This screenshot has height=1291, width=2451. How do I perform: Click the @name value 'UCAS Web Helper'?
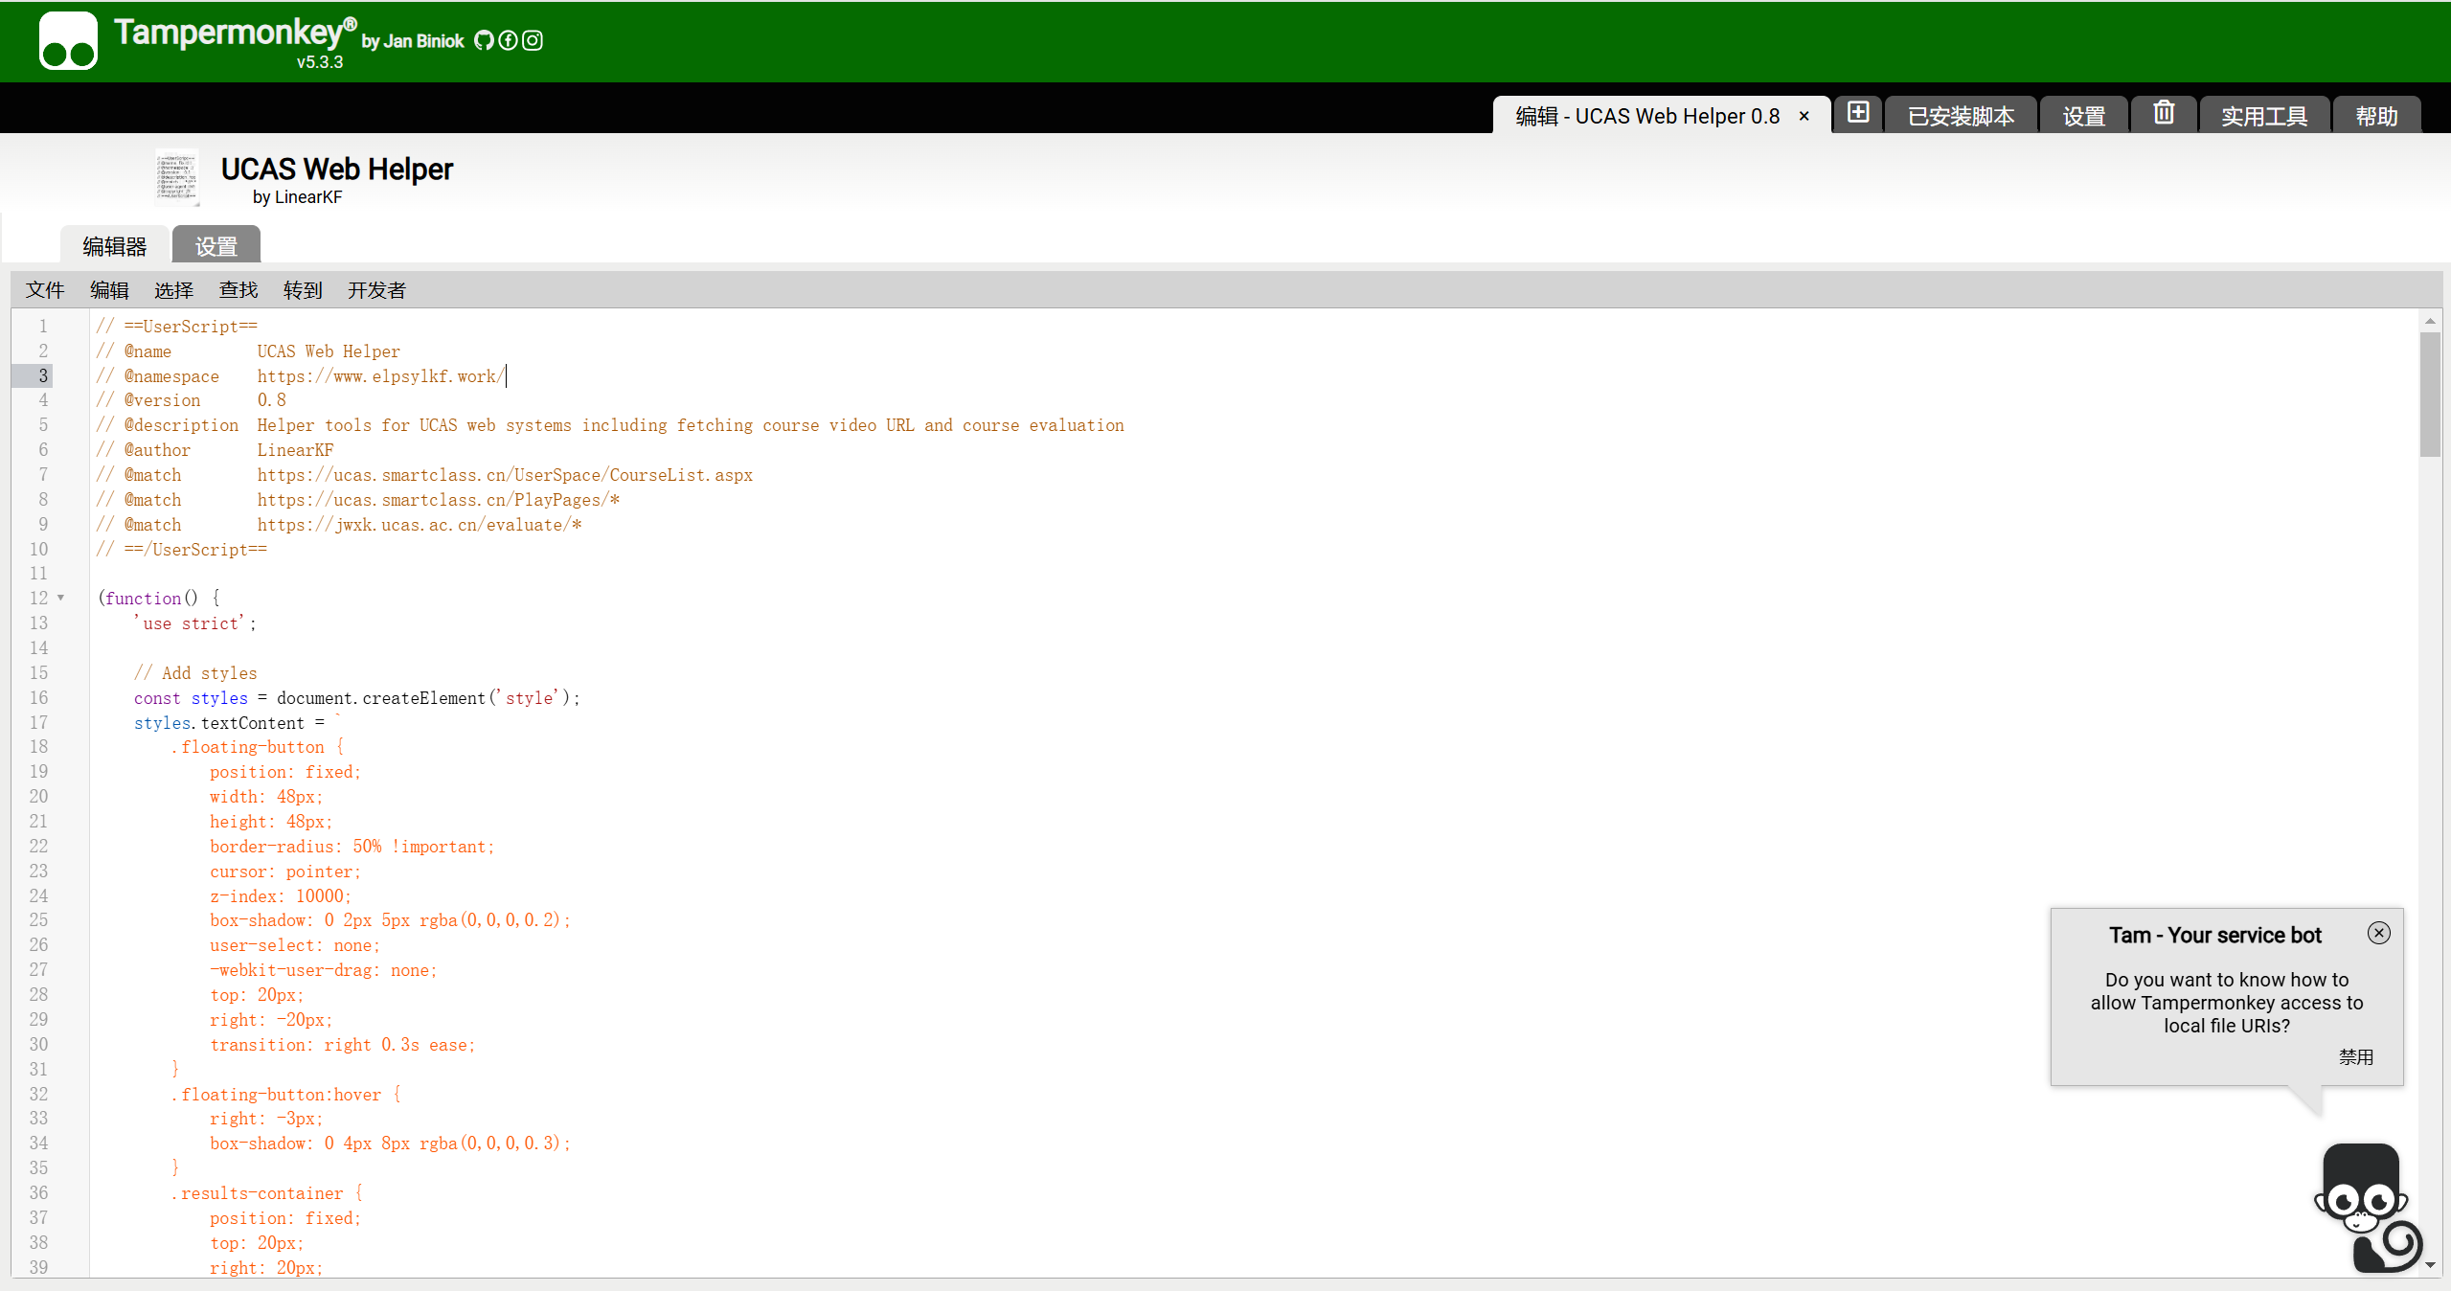pos(329,351)
